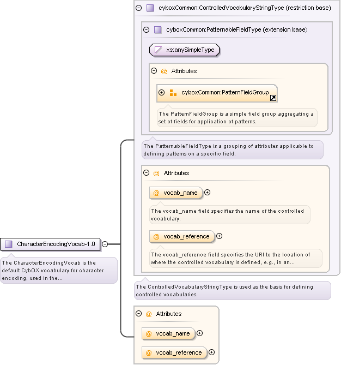Expand the bottom vocab_name attribute
Viewport: 341px width, 365px height.
[199, 333]
